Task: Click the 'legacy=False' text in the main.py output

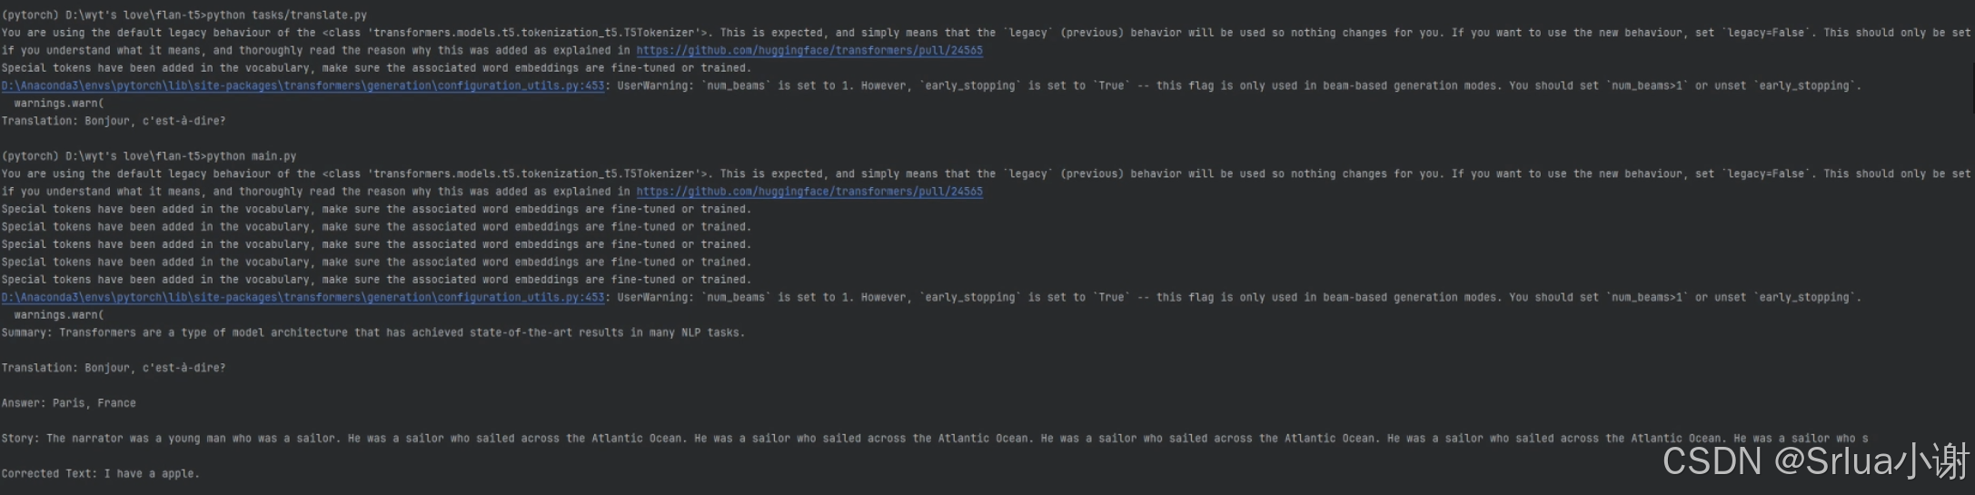Action: click(x=1767, y=174)
